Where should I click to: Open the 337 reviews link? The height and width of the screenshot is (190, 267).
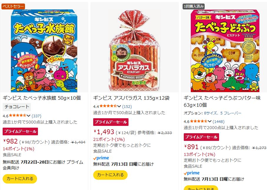pyautogui.click(x=36, y=116)
